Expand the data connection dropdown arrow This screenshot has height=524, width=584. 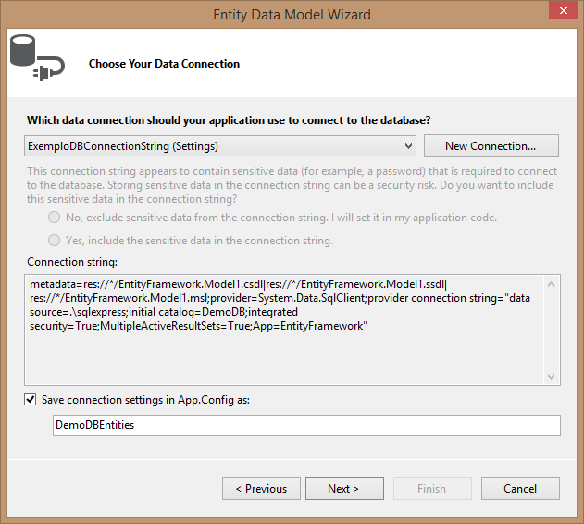[x=409, y=146]
